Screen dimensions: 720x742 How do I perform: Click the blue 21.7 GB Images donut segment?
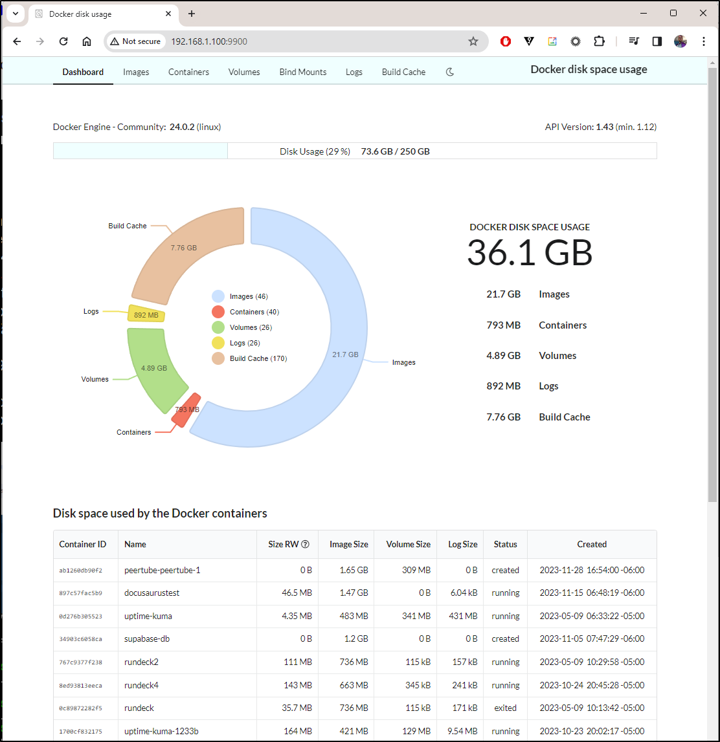pyautogui.click(x=347, y=327)
